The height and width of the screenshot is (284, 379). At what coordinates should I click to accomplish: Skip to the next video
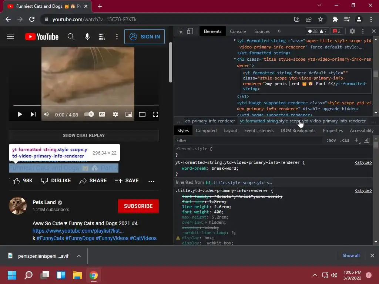coord(33,114)
